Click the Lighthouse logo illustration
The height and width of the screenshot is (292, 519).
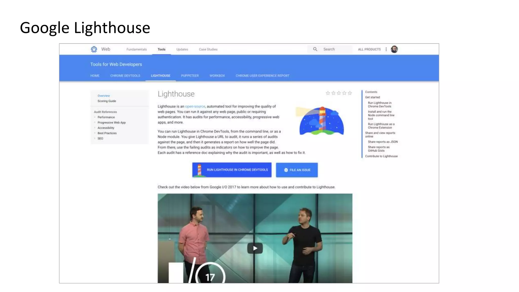(320, 121)
